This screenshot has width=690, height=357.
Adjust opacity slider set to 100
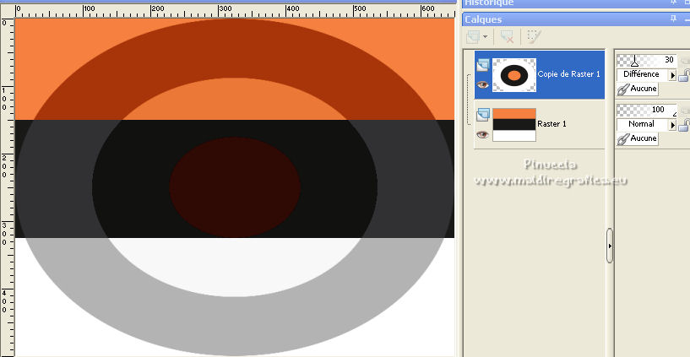coord(646,110)
